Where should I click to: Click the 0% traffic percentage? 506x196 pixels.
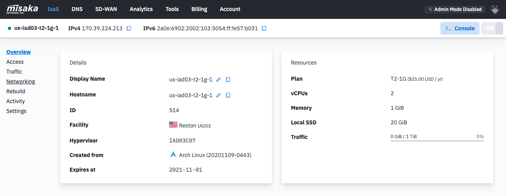pos(480,137)
